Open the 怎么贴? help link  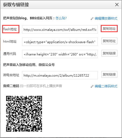61,18
